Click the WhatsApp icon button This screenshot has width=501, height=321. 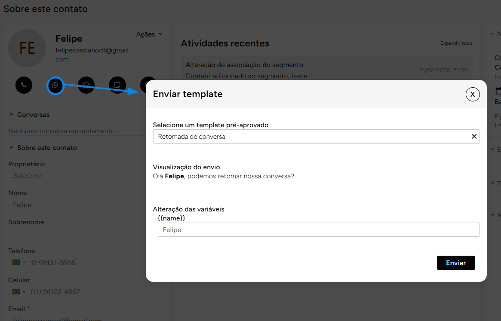(x=55, y=86)
